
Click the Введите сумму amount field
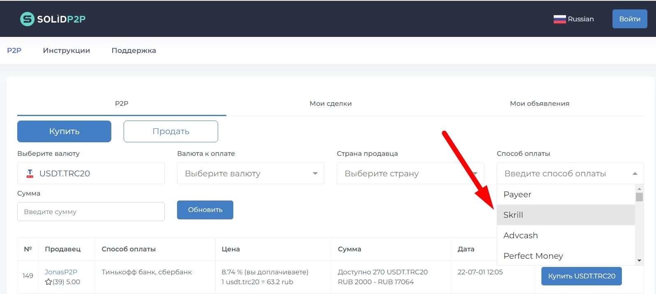point(91,212)
